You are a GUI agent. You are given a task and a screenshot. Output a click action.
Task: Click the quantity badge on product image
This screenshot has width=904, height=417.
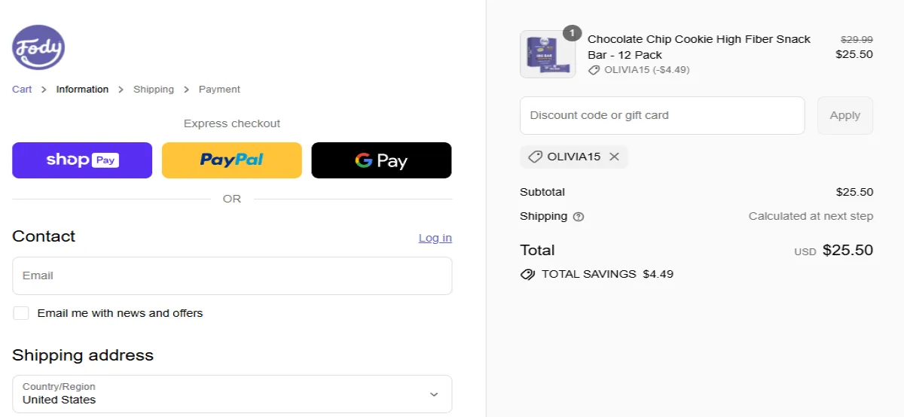tap(573, 33)
